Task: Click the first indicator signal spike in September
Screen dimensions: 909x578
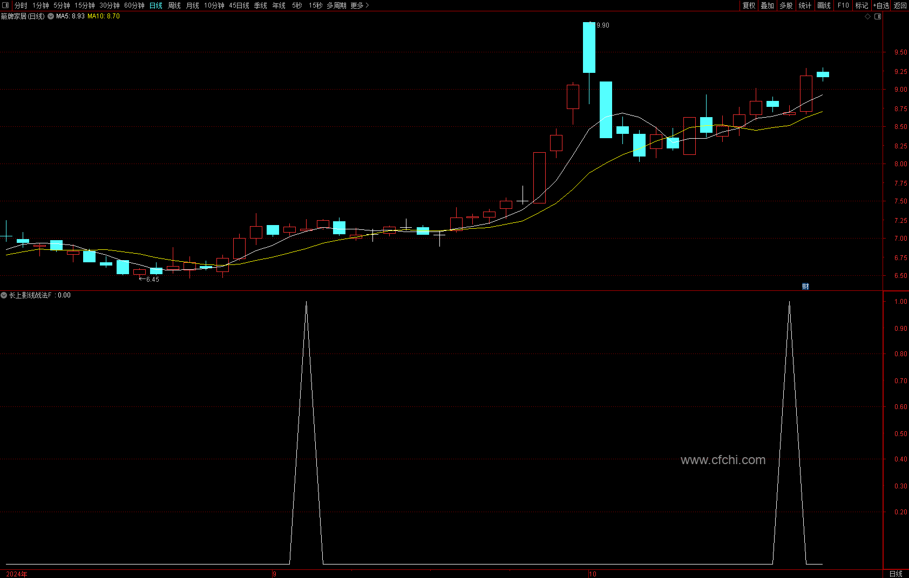Action: tap(306, 432)
